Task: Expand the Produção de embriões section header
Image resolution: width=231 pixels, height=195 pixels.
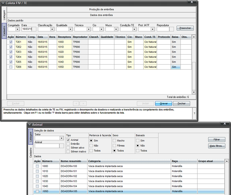Action: (101, 10)
